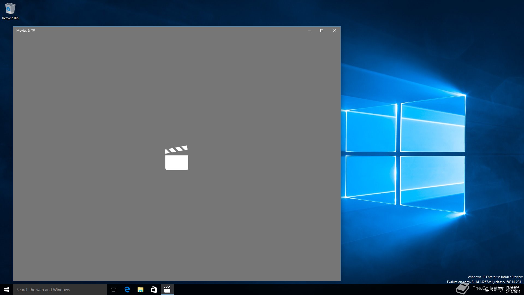
Task: Open File Explorer from the taskbar
Action: pos(141,290)
